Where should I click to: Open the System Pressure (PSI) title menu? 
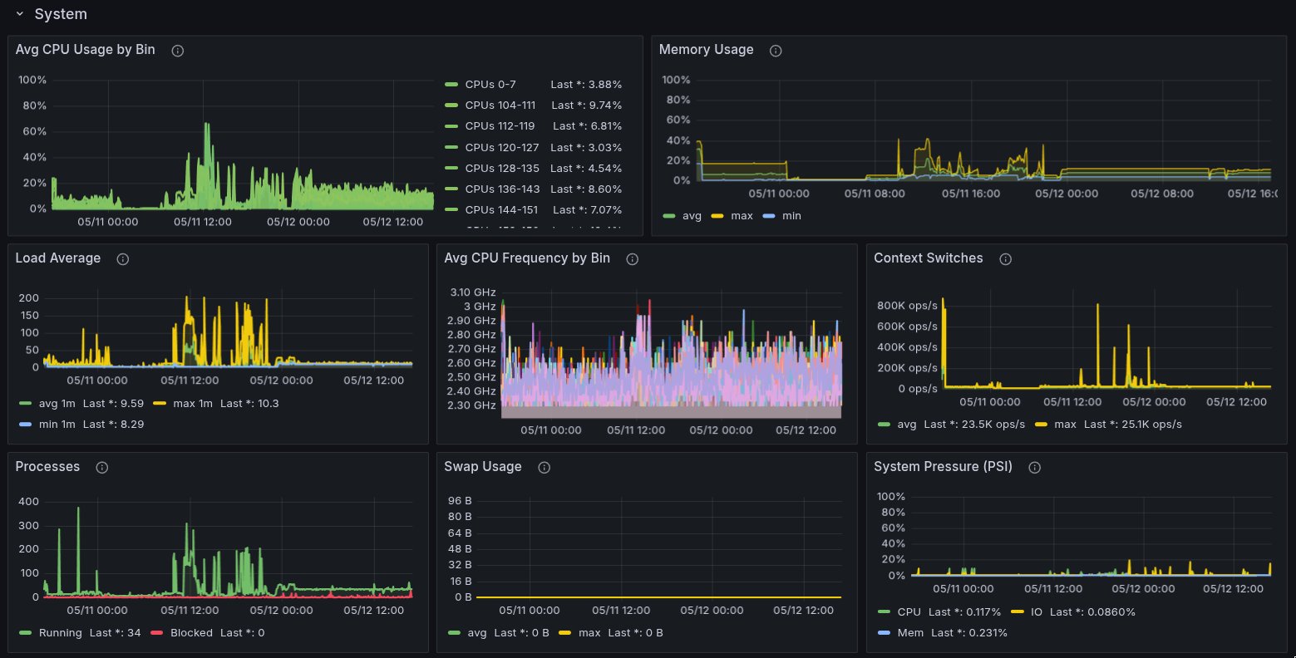coord(943,467)
